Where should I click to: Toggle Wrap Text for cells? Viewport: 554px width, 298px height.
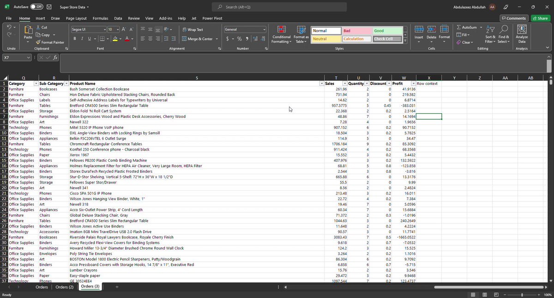[193, 30]
